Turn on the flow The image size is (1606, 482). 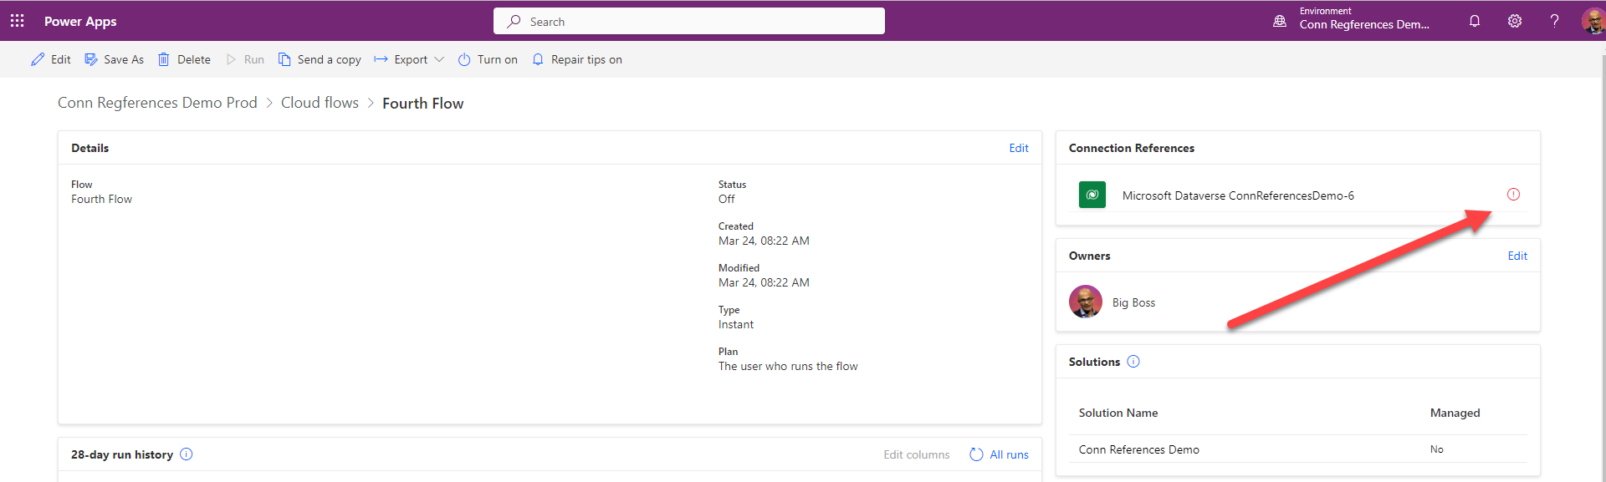(x=488, y=59)
